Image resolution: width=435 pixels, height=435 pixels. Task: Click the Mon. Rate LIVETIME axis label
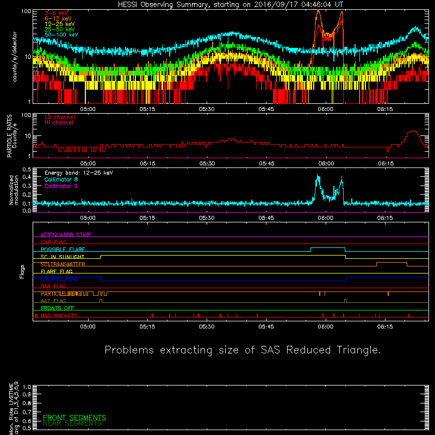[x=14, y=408]
